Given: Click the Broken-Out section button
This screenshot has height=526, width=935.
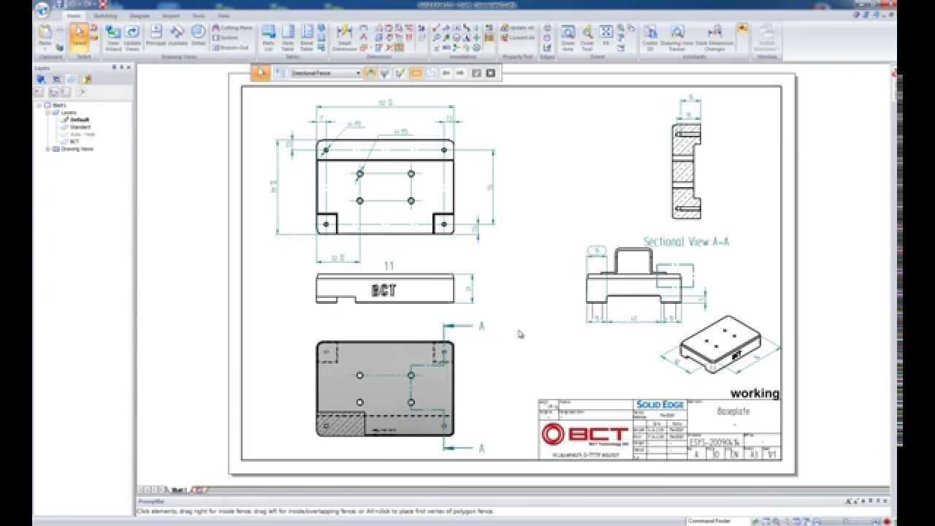Looking at the screenshot, I should click(x=232, y=47).
